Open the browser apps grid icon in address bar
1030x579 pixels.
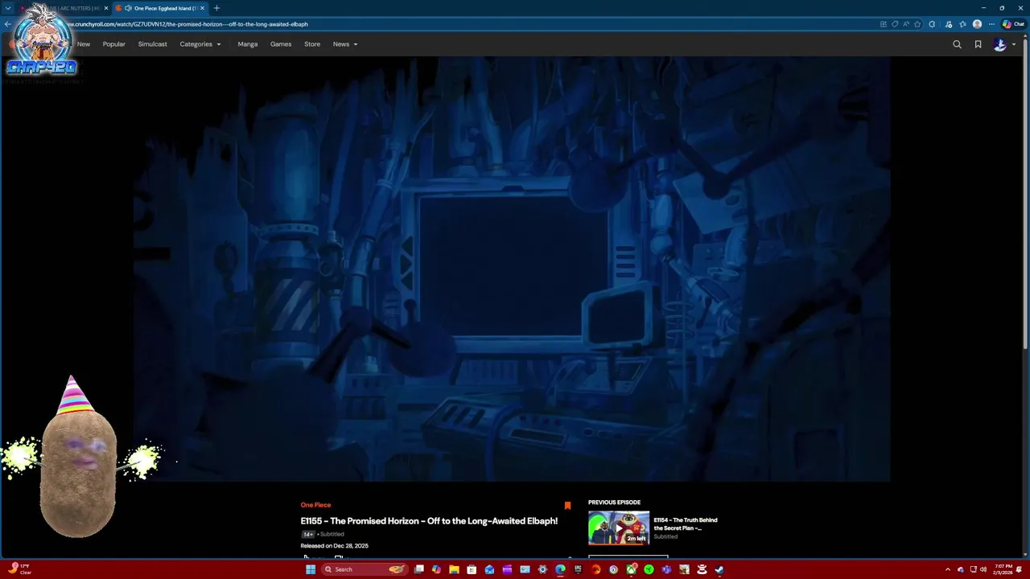(884, 24)
